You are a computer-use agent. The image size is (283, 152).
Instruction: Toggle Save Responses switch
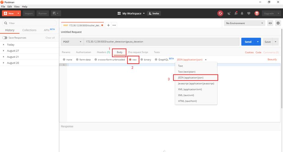(5, 38)
